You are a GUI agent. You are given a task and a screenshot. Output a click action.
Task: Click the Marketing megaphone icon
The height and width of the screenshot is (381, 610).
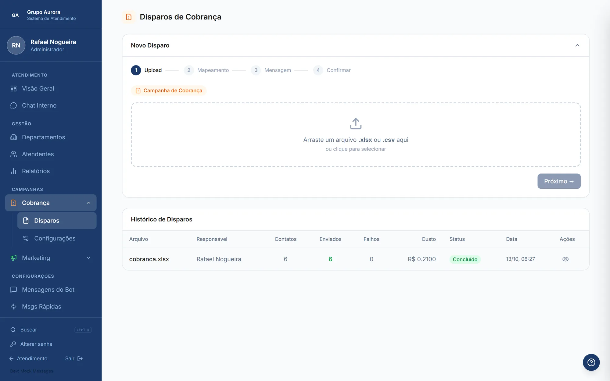pyautogui.click(x=13, y=258)
